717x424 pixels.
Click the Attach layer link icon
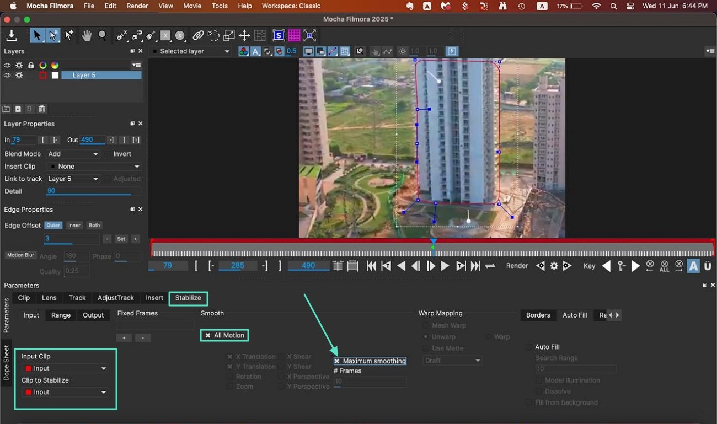[x=198, y=36]
